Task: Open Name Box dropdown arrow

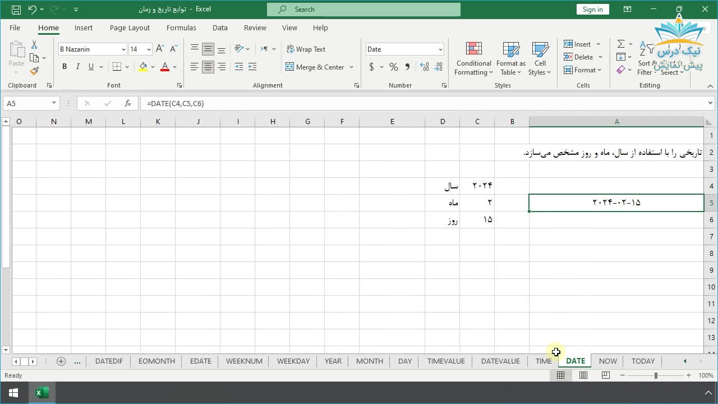Action: 54,103
